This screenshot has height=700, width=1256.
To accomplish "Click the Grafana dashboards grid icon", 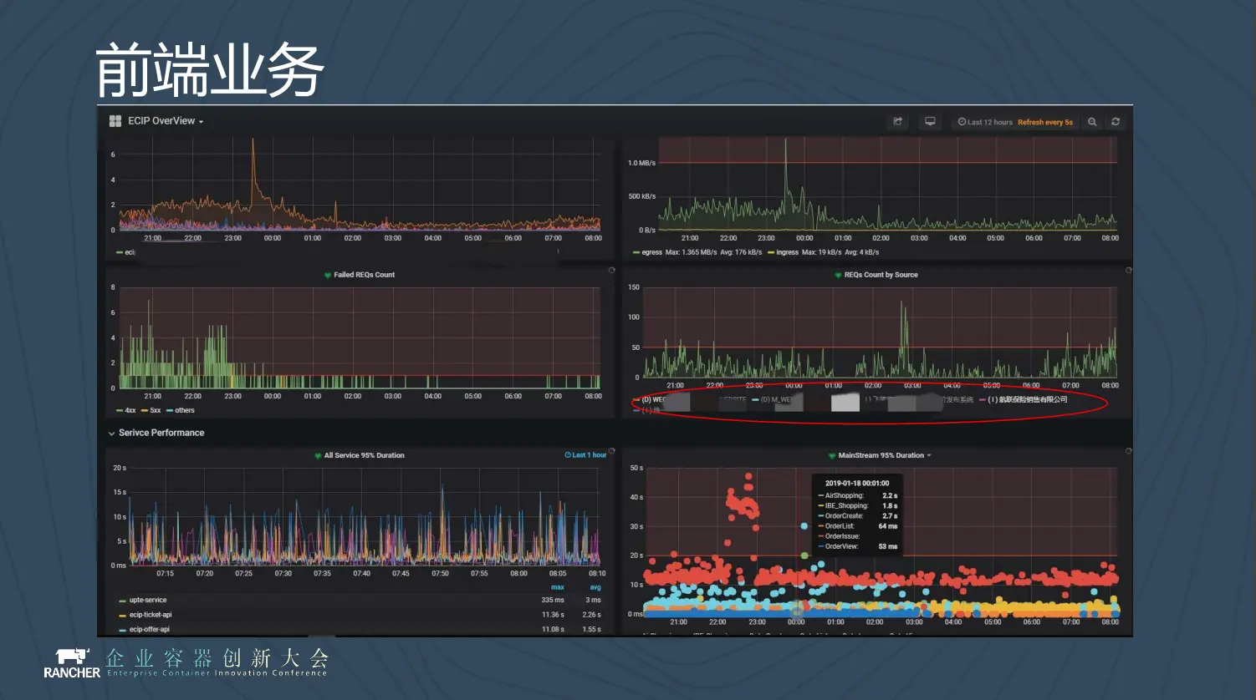I will (115, 121).
